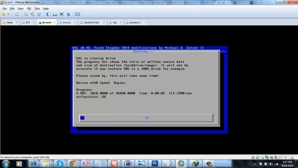
Task: Open Windows Explorer folder taskbar icon
Action: pos(46,164)
